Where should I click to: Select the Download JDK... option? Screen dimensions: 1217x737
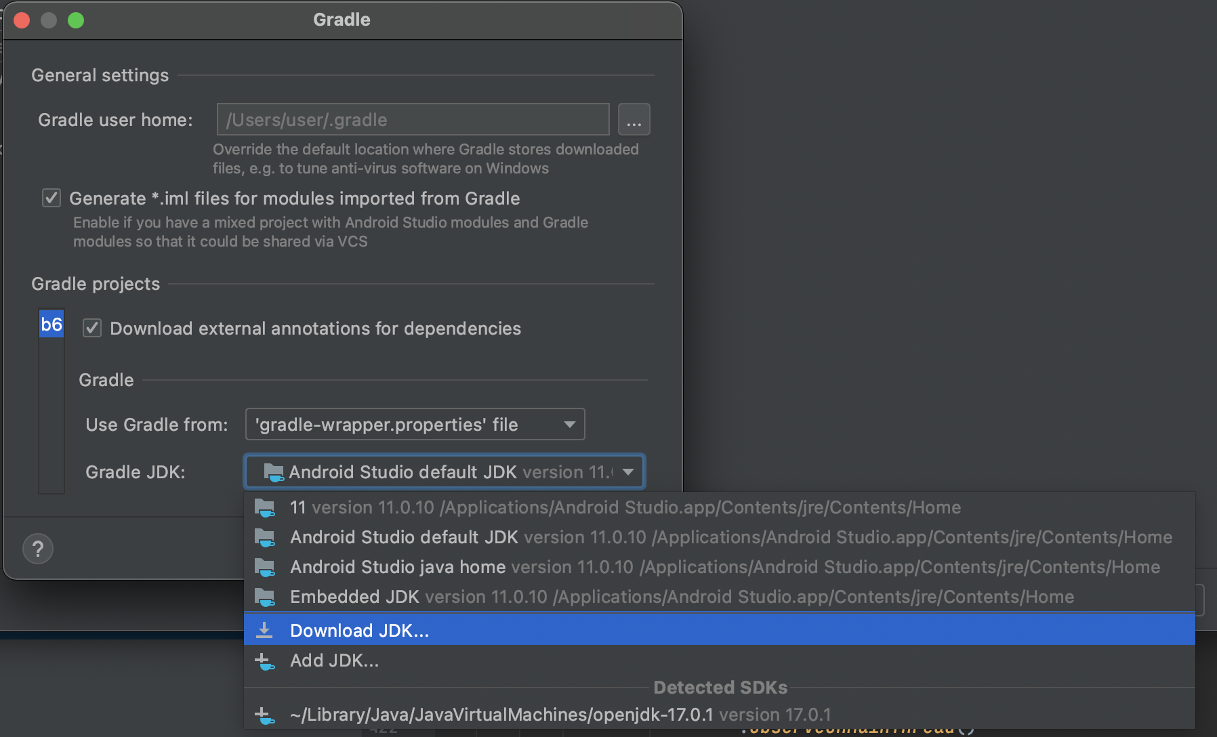[720, 630]
